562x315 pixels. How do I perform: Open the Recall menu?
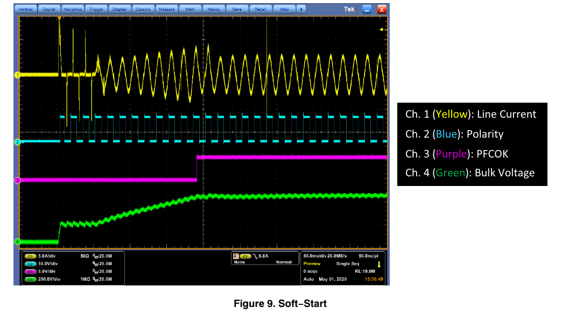[261, 10]
